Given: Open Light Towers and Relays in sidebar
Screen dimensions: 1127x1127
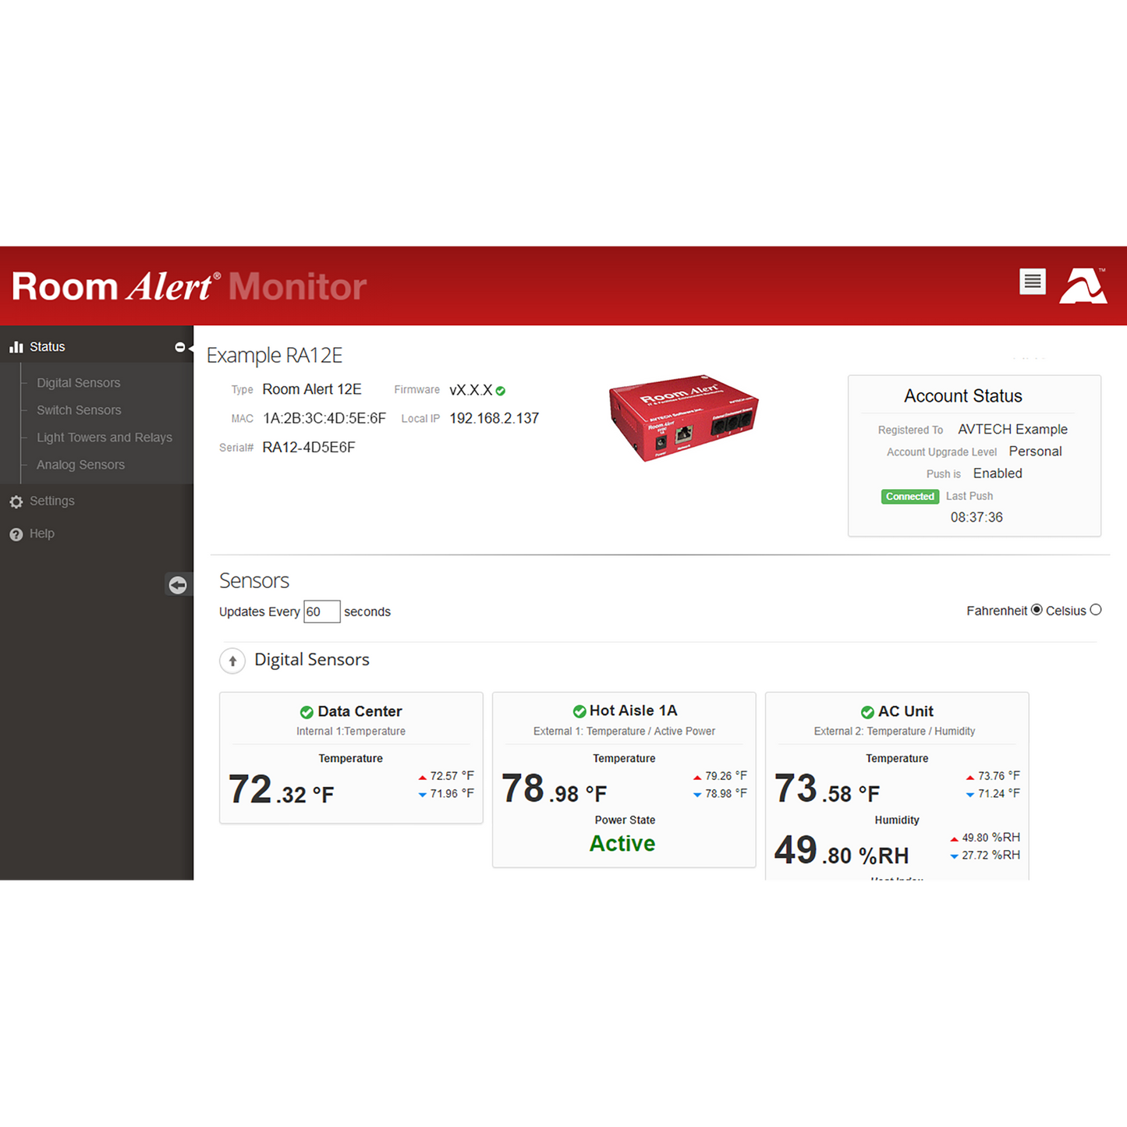Looking at the screenshot, I should click(x=105, y=438).
